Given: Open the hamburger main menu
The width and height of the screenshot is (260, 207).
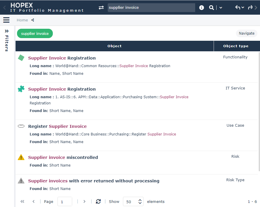Looking at the screenshot, I should (x=6, y=20).
